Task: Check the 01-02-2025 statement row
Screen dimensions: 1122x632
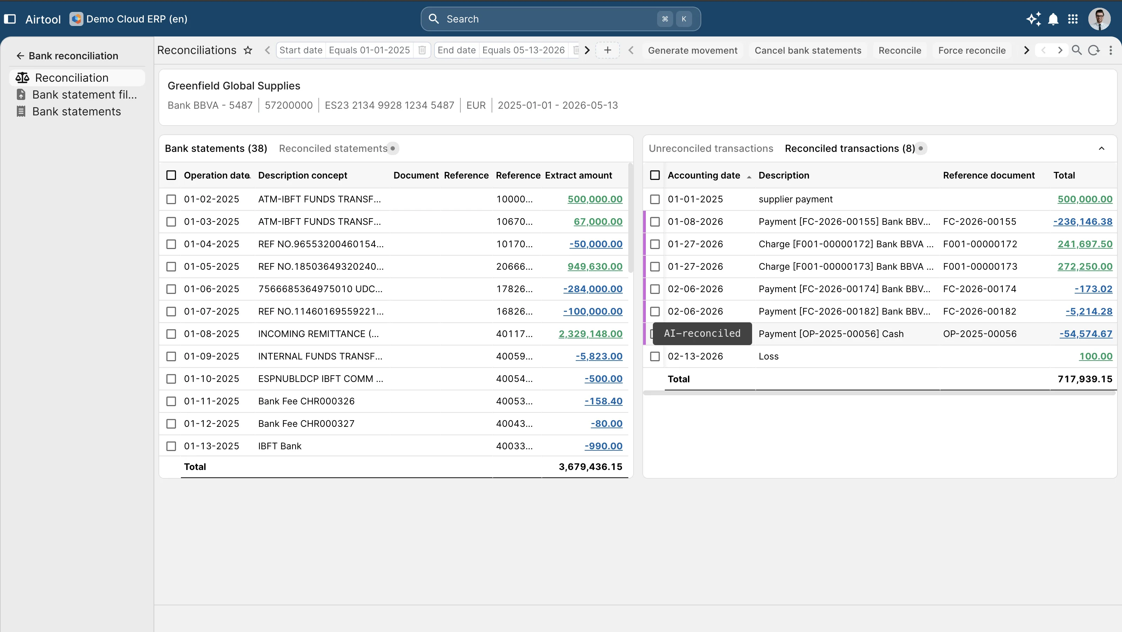Action: pyautogui.click(x=171, y=199)
